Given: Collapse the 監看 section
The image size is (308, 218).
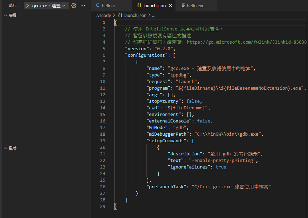Looking at the screenshot, I should (6, 148).
